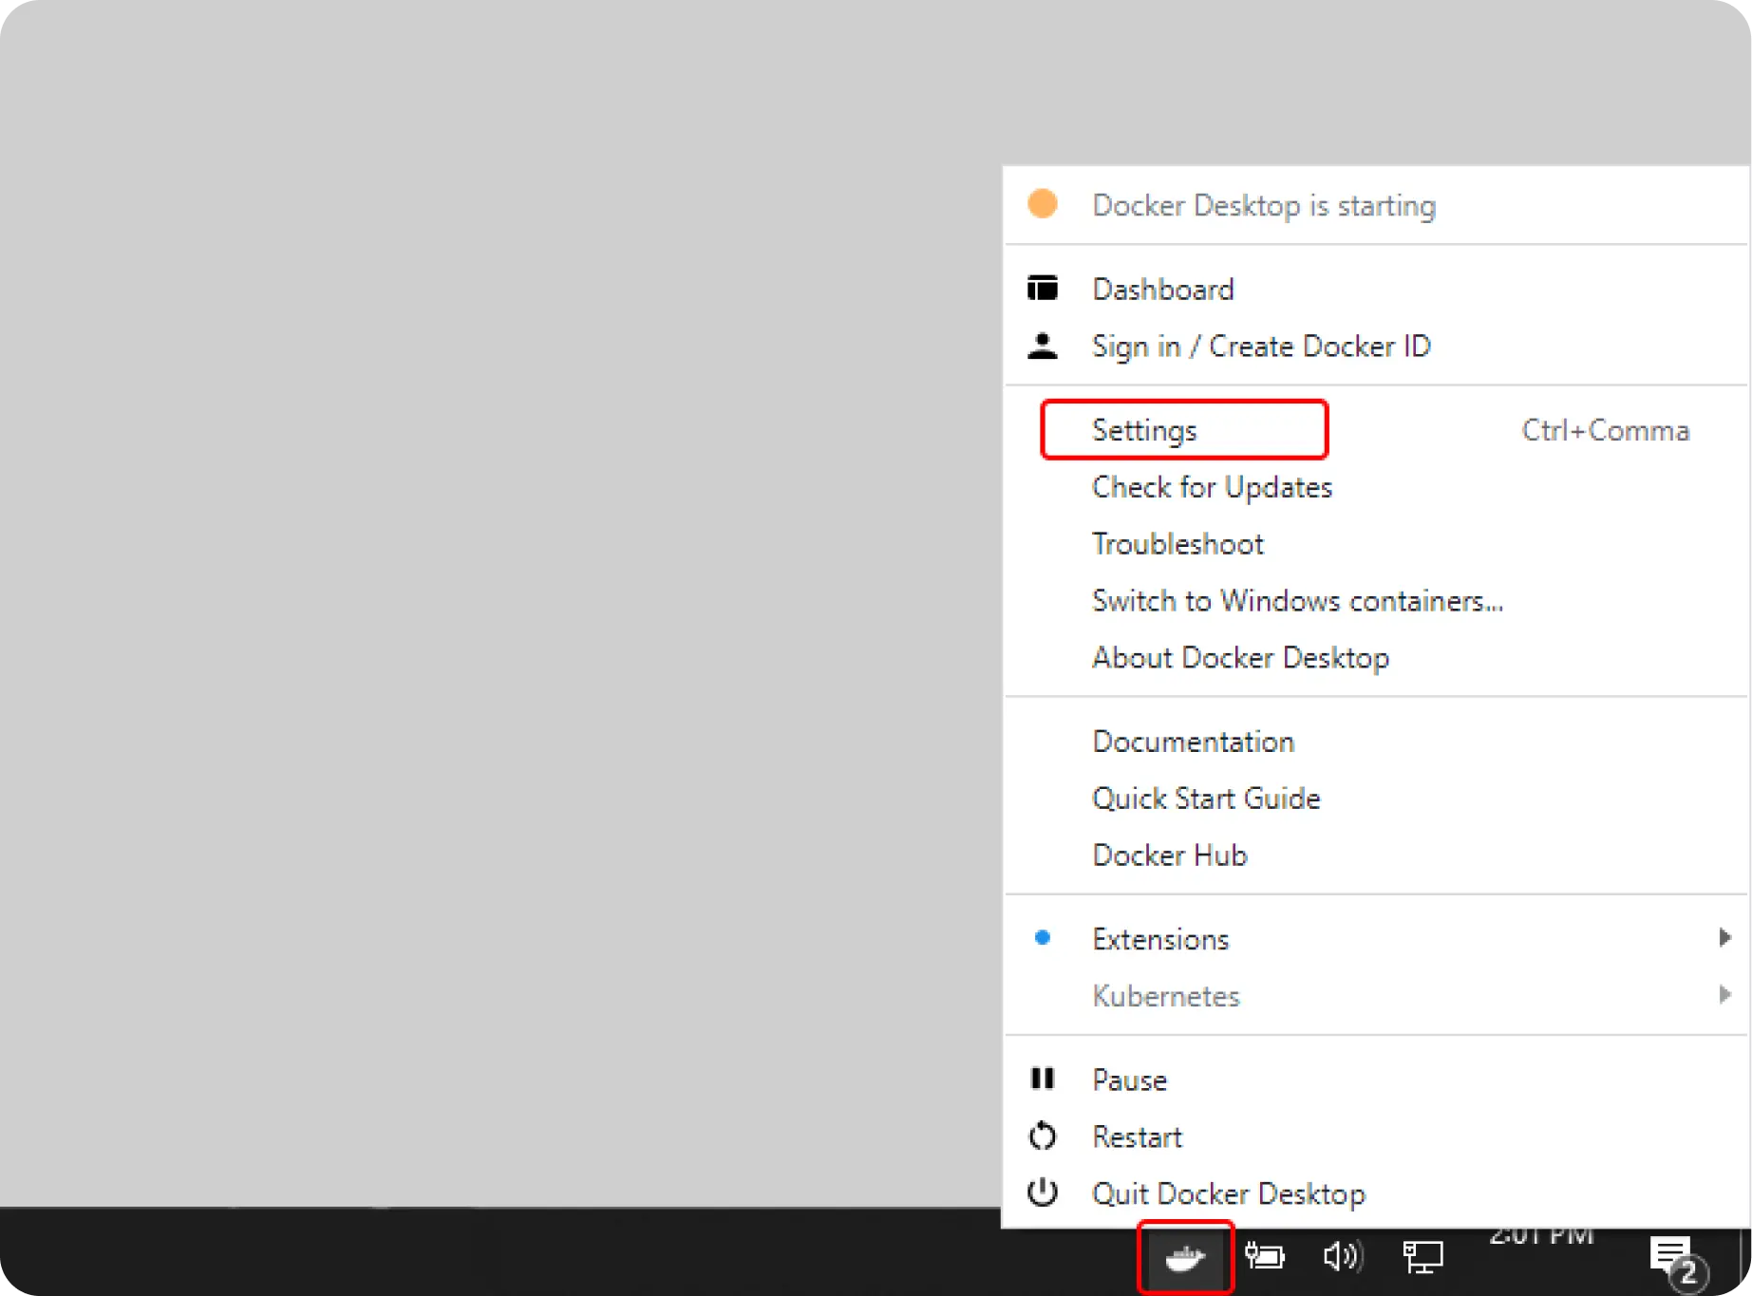Expand the Extensions submenu arrow
Screen dimensions: 1752x1296
pyautogui.click(x=1724, y=938)
